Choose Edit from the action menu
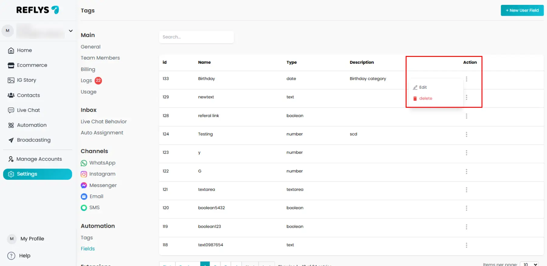 click(423, 87)
